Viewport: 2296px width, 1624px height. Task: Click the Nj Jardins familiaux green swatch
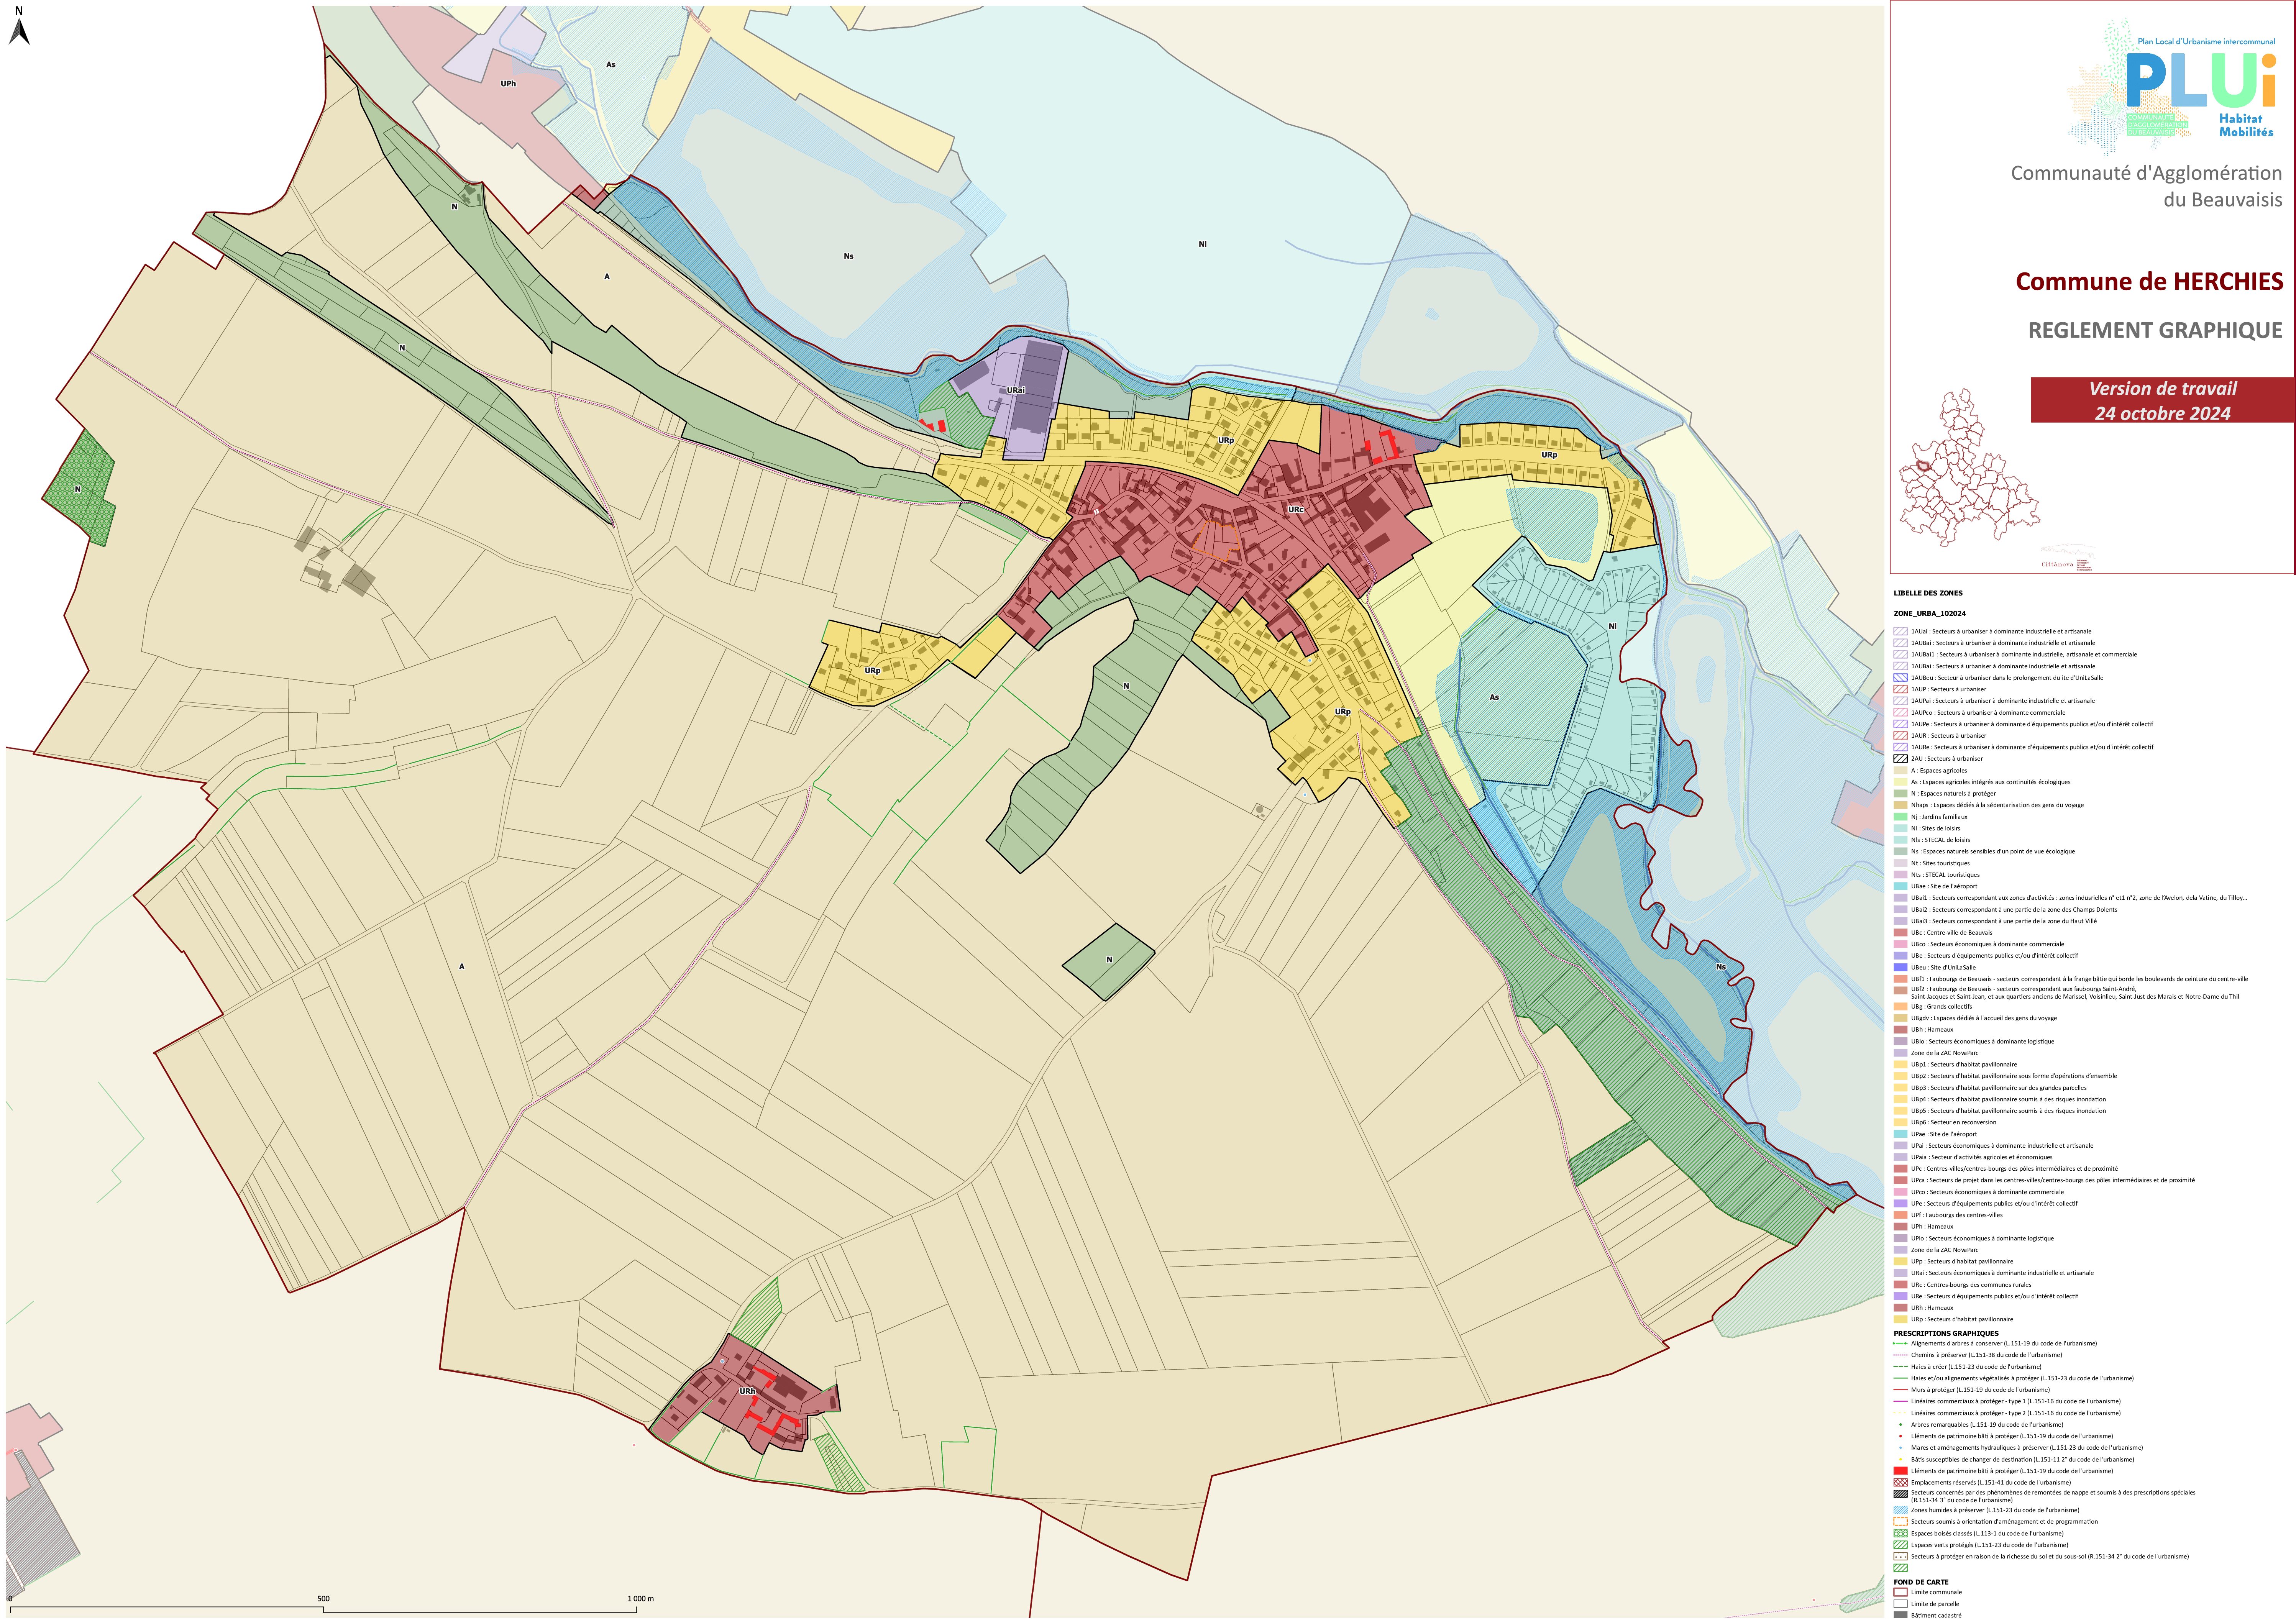(x=1900, y=817)
